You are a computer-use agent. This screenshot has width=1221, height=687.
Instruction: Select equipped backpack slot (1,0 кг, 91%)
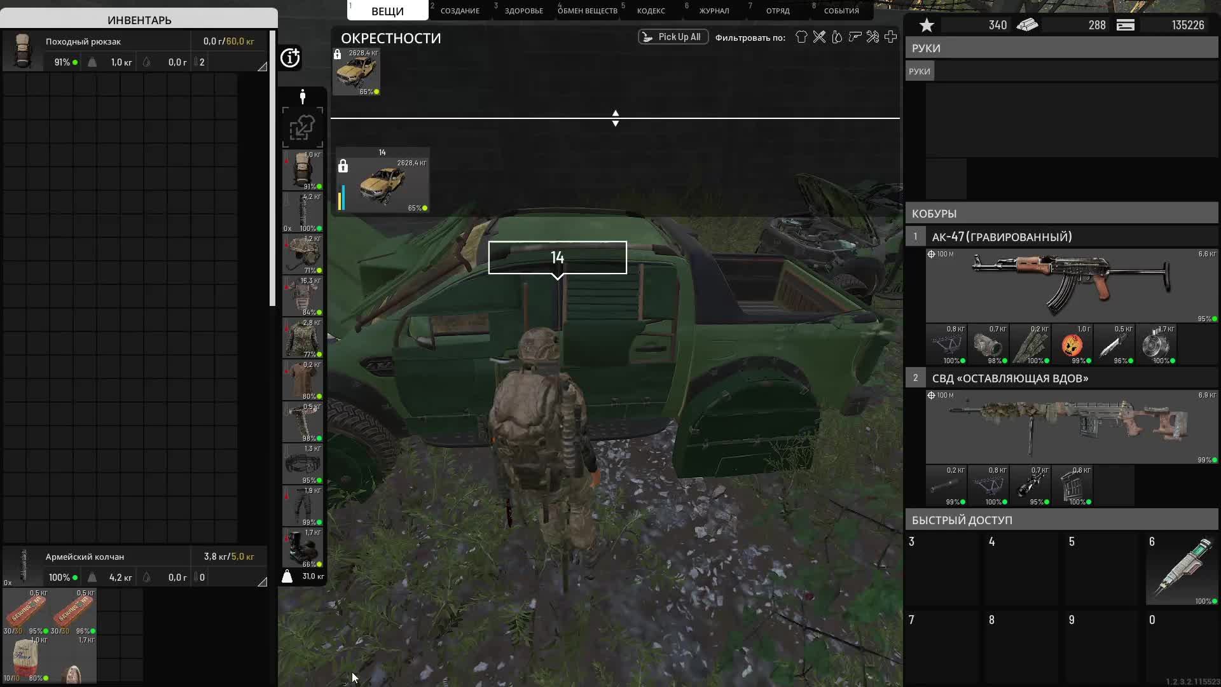(303, 170)
